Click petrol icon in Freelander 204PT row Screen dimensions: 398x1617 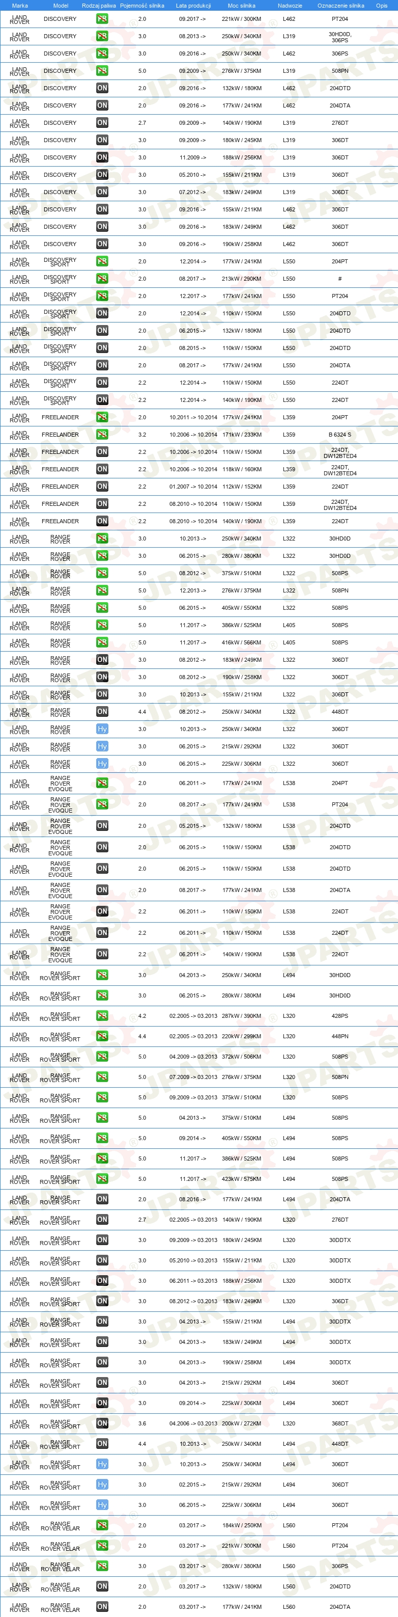pyautogui.click(x=102, y=417)
